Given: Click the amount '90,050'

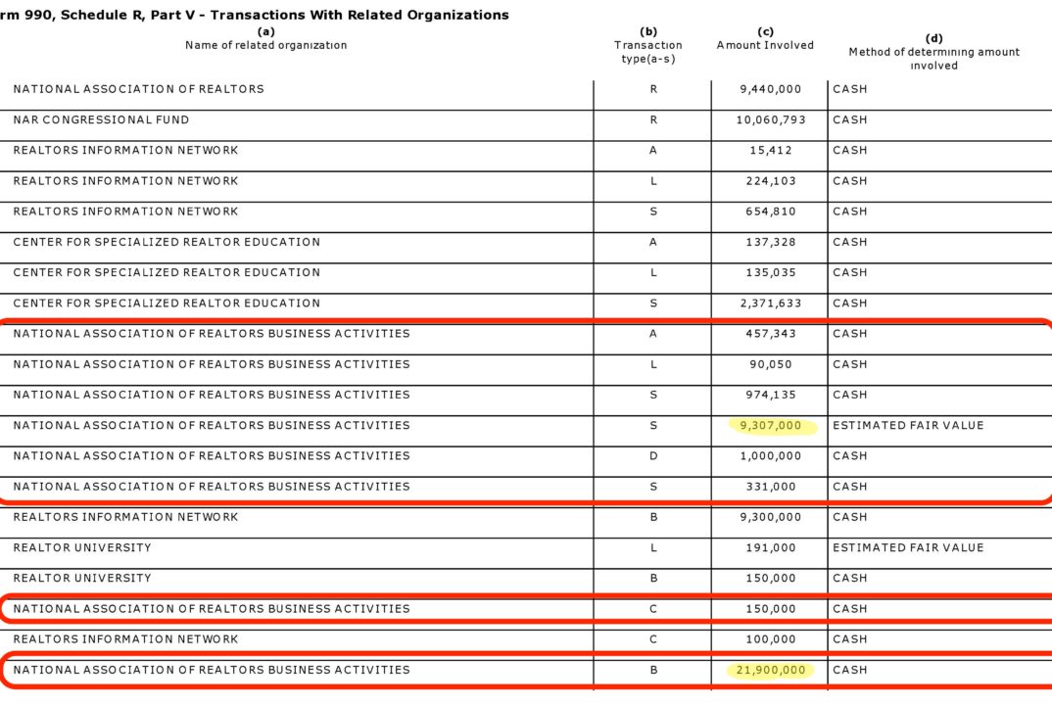Looking at the screenshot, I should (x=770, y=364).
